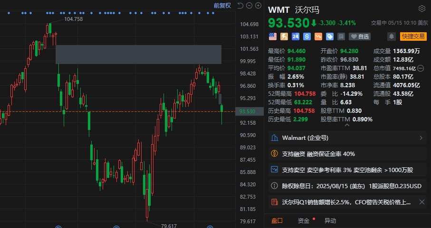431x228 pixels.
Task: Click the 市净率 value 8.238
Action: click(x=347, y=85)
